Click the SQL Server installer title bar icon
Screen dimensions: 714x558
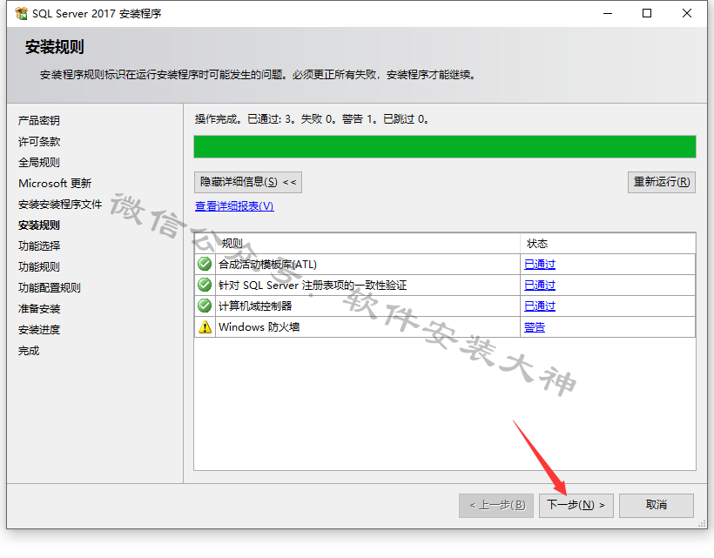tap(21, 14)
